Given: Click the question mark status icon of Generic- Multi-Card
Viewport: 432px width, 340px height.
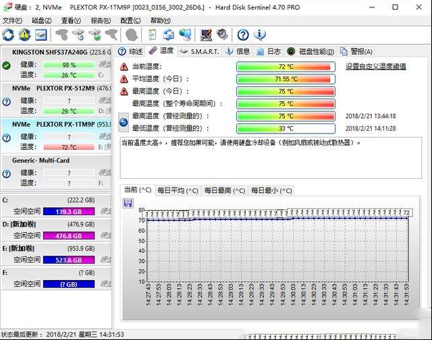Looking at the screenshot, I should coord(6,174).
